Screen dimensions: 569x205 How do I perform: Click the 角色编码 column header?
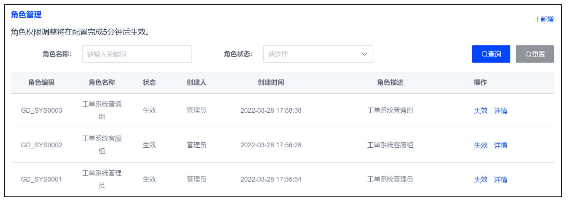[x=42, y=82]
